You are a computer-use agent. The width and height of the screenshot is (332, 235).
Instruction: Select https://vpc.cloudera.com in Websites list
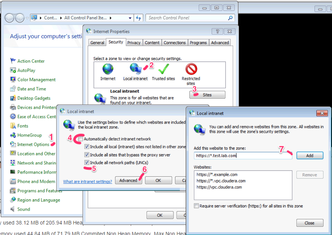pos(219,187)
